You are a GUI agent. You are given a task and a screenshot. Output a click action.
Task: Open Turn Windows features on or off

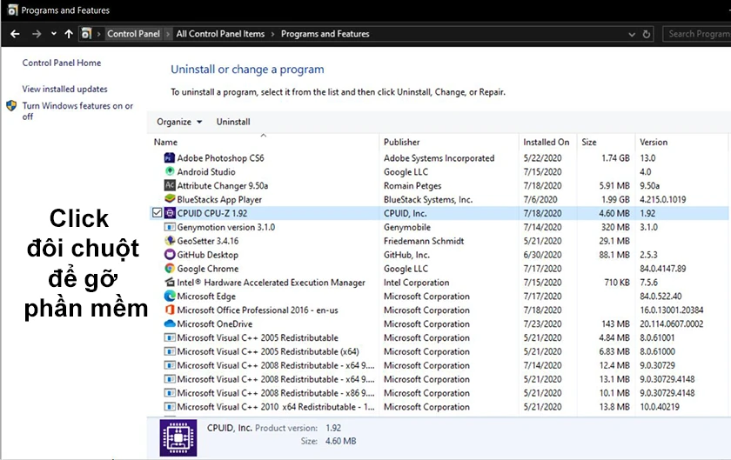pos(77,111)
